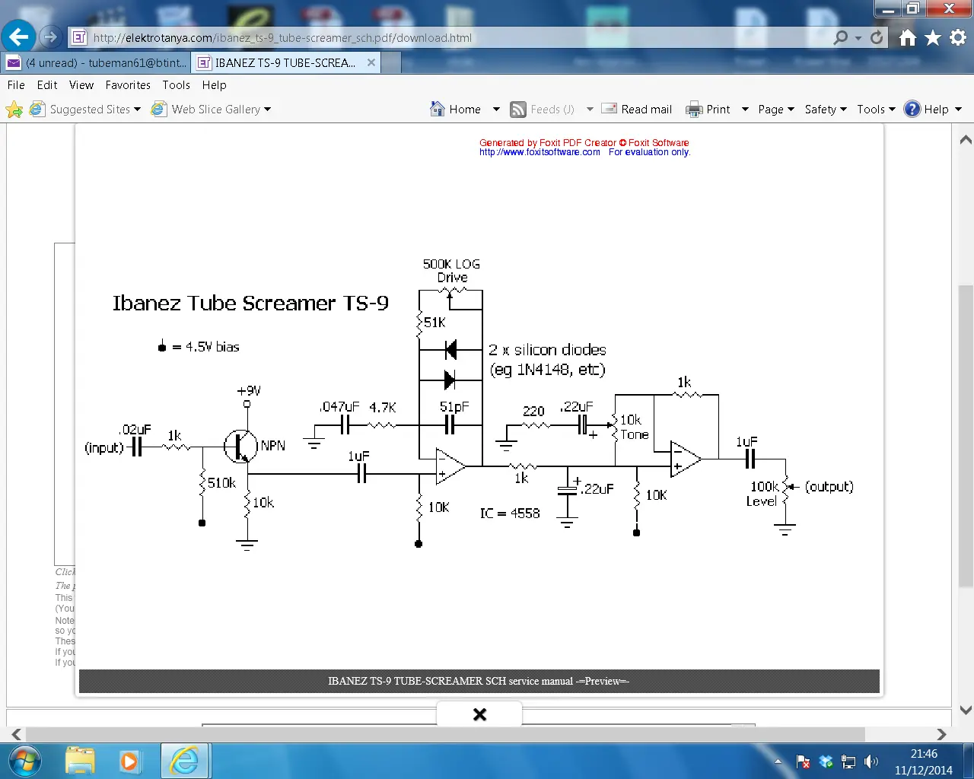974x779 pixels.
Task: Open Web Slice Gallery dropdown
Action: click(211, 109)
